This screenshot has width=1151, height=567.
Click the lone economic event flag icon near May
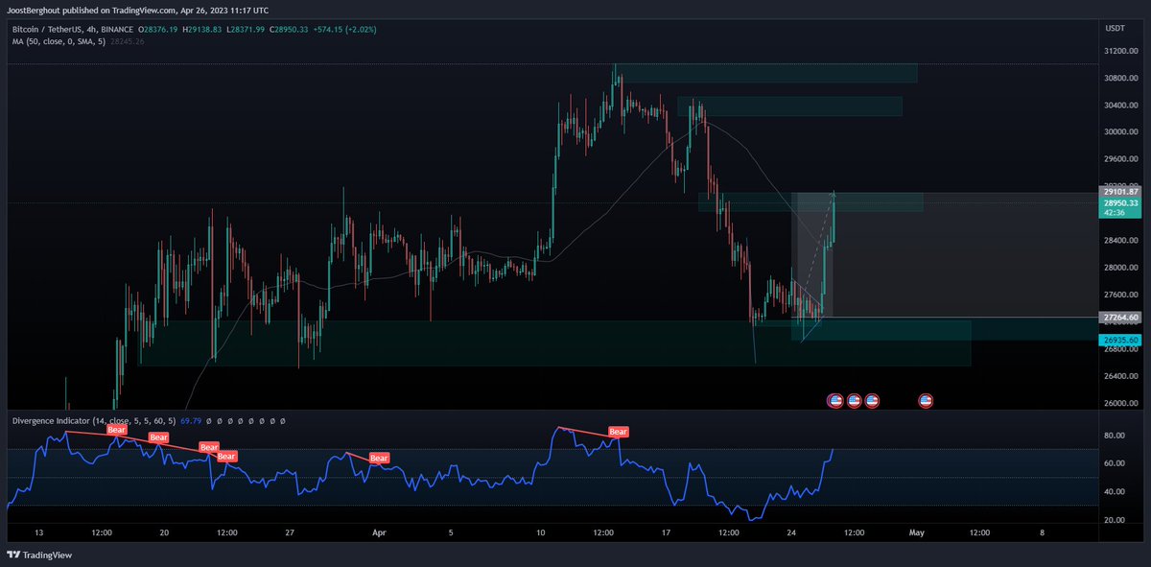(926, 400)
